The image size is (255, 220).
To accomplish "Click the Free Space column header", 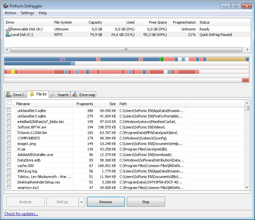I will [153, 22].
